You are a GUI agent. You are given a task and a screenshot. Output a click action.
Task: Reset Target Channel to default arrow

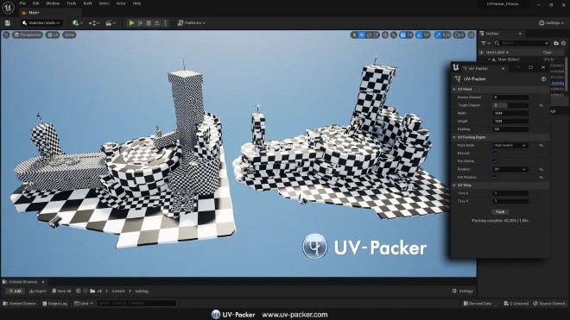coord(541,105)
